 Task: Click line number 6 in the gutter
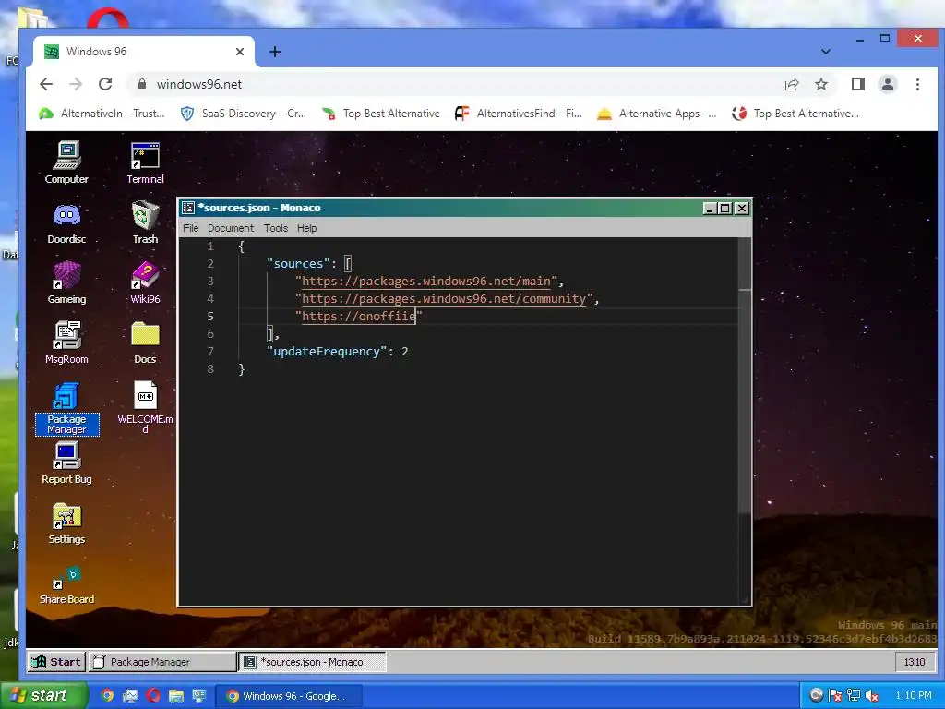point(210,333)
